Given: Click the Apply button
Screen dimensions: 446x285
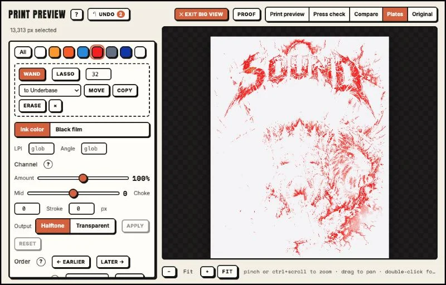Looking at the screenshot, I should (135, 226).
